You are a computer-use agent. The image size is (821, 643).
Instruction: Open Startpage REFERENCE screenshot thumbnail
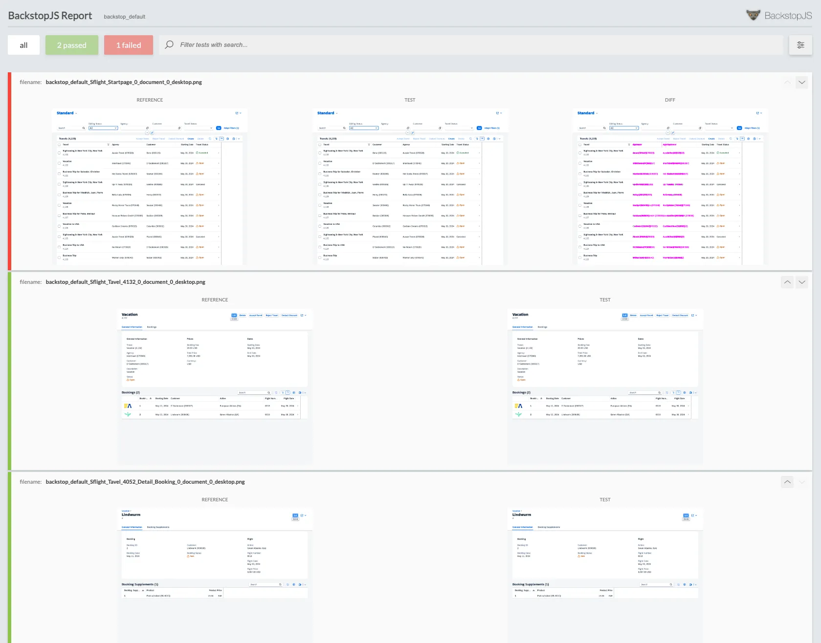150,187
